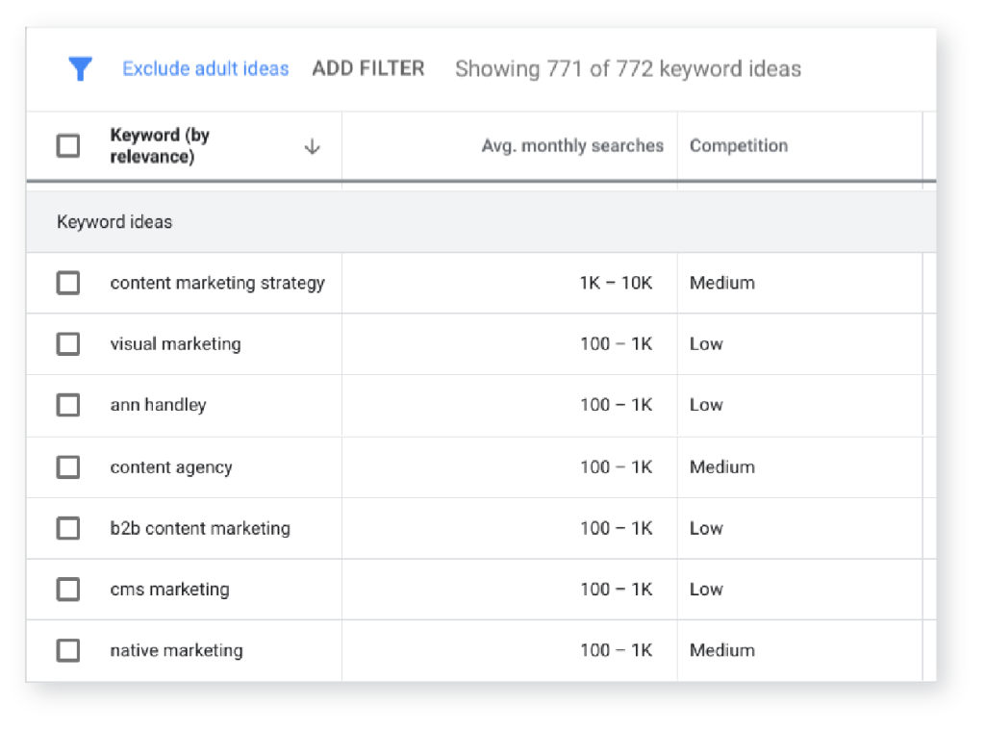Click the sort arrow in Keyword column

point(312,146)
